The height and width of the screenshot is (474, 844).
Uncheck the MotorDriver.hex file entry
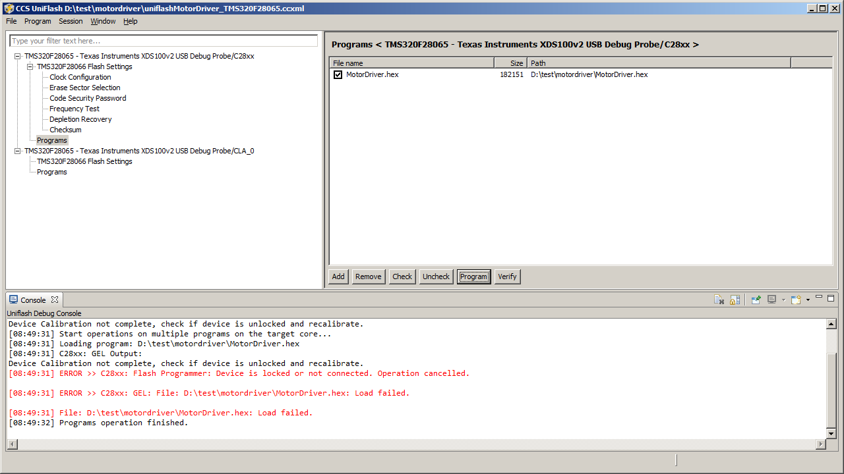[x=338, y=74]
